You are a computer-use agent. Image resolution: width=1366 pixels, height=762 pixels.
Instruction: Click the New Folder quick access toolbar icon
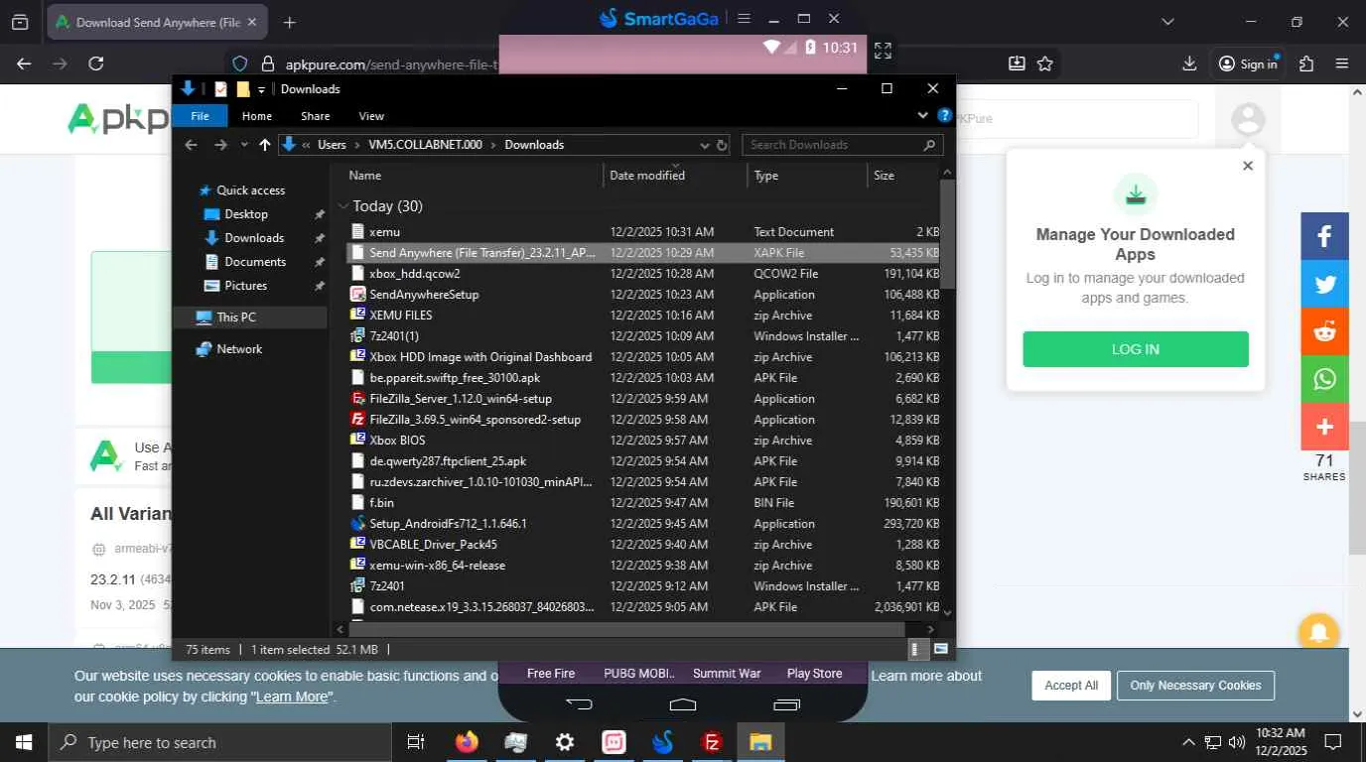[242, 89]
